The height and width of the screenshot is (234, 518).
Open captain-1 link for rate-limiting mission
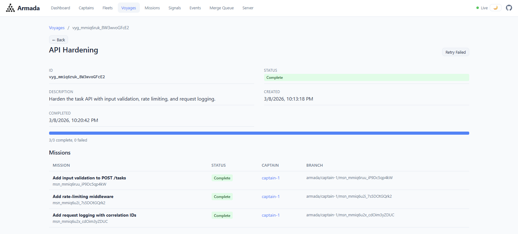270,197
